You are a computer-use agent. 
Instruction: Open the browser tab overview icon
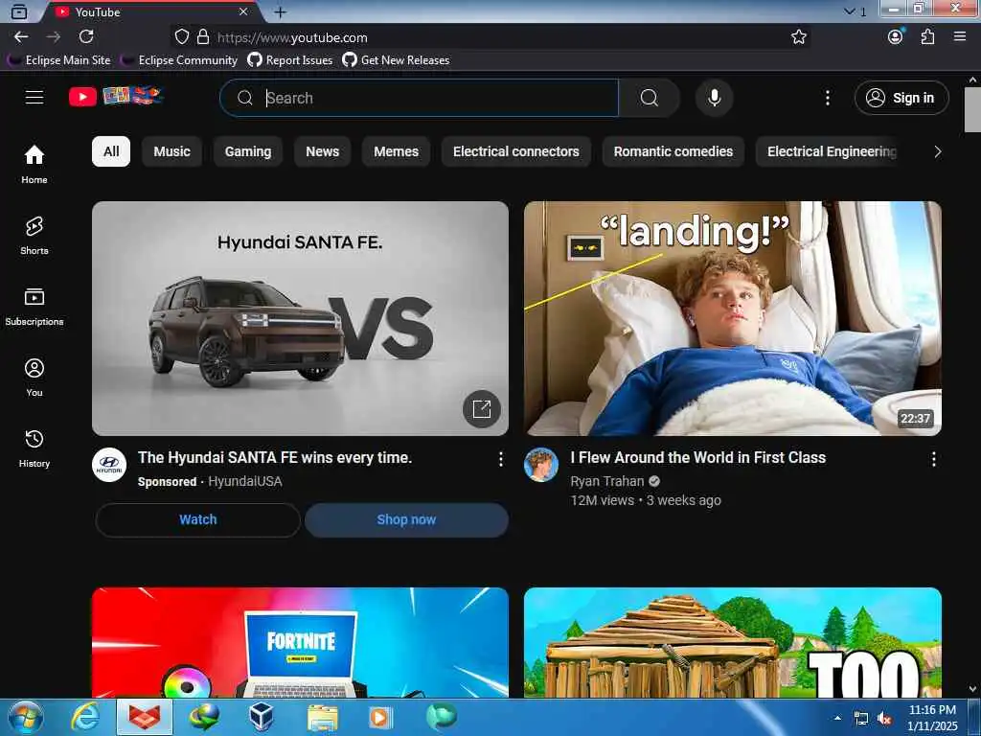(19, 11)
